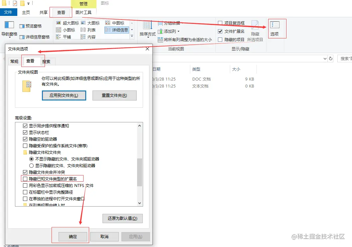Select 大图标 large icons layout
This screenshot has height=247, width=352.
click(x=90, y=23)
